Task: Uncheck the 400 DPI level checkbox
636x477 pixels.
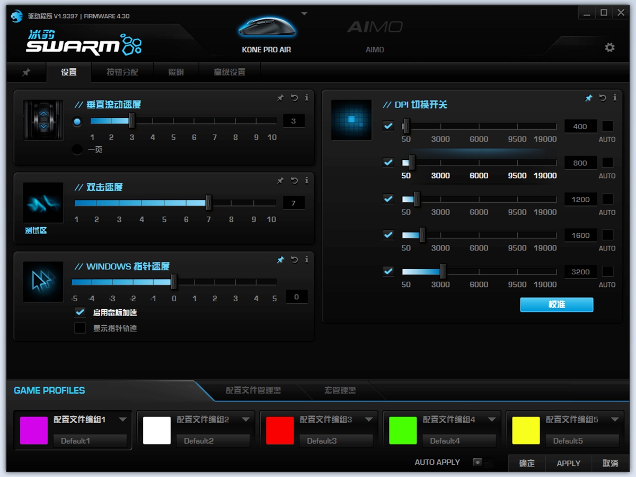Action: 388,126
